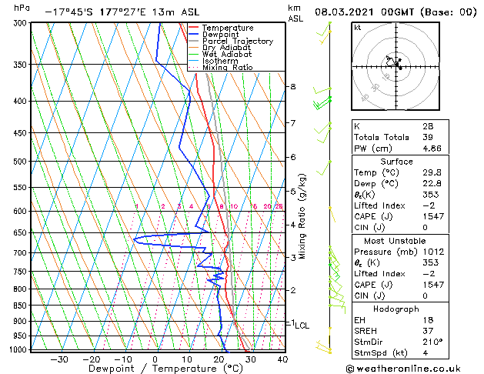
Task: Select the 'Parcel Trajectory' legend label
Action: coord(238,41)
